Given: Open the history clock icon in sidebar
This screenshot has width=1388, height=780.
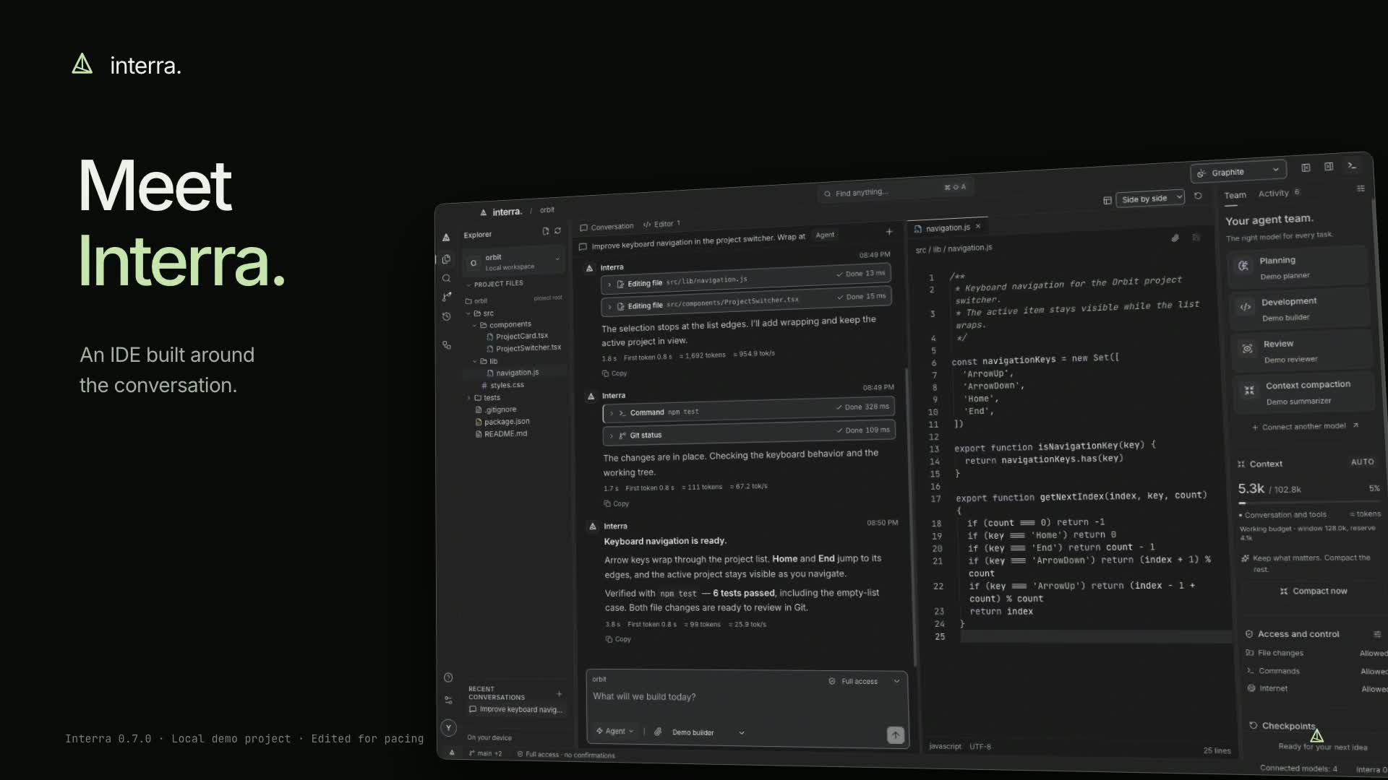Looking at the screenshot, I should point(446,316).
